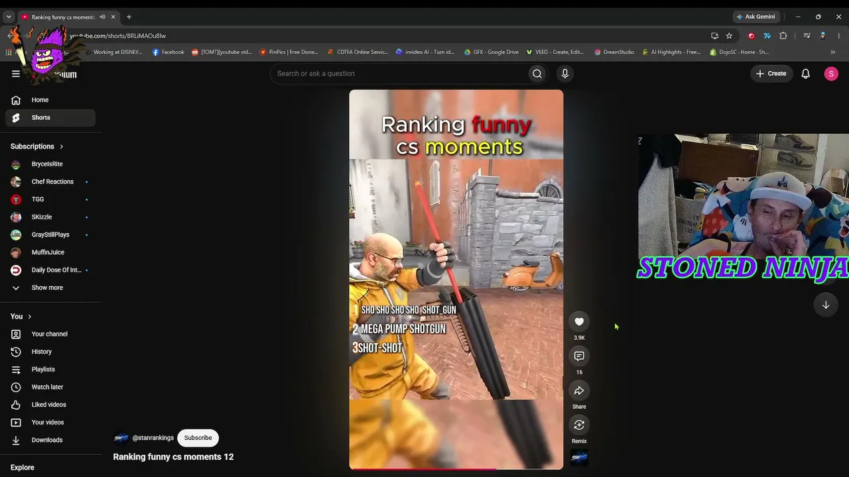
Task: Focus the YouTube search box
Action: click(x=398, y=74)
